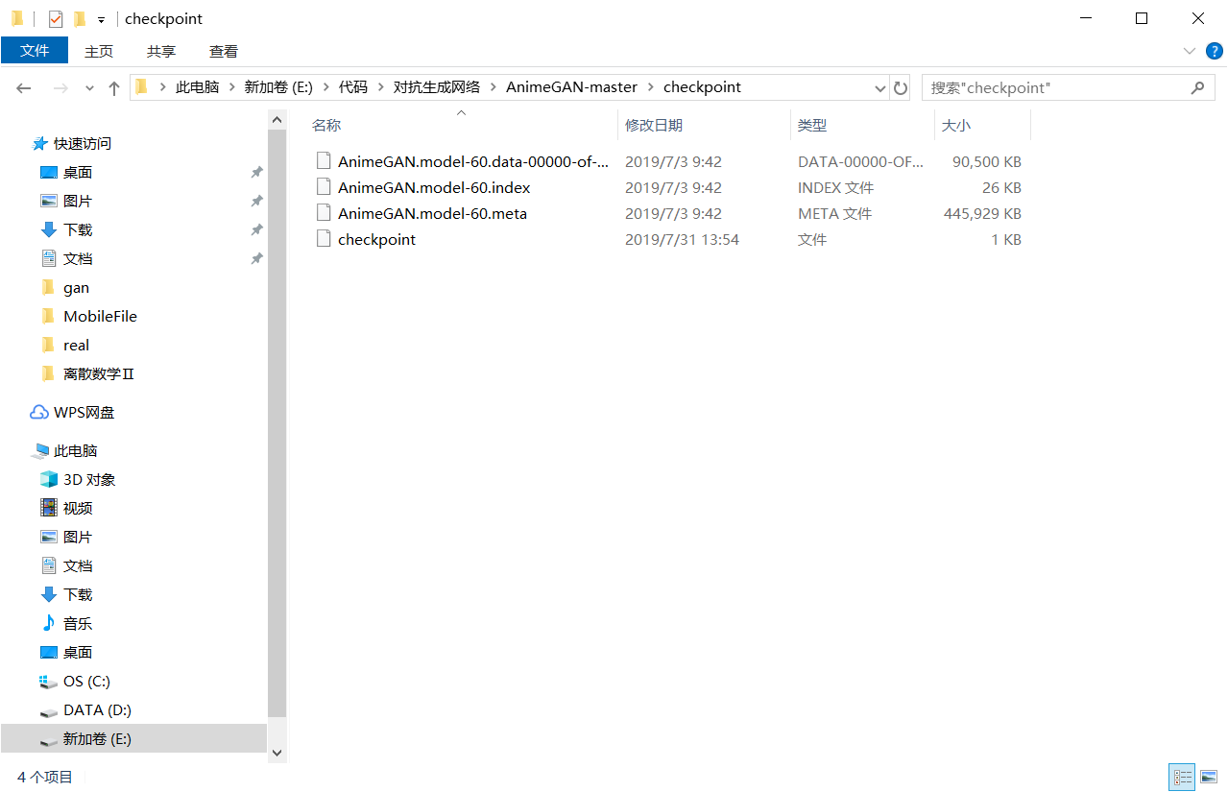Click 对抗生成网络 in the address breadcrumb
Screen dimensions: 1228x792
437,87
